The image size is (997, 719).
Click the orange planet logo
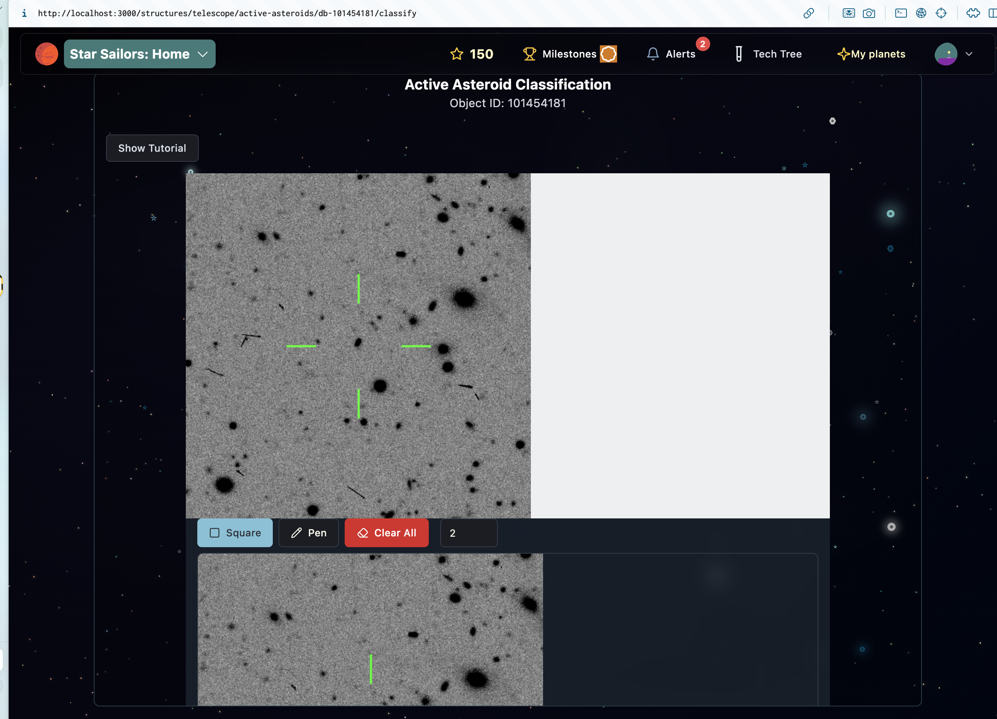[47, 54]
